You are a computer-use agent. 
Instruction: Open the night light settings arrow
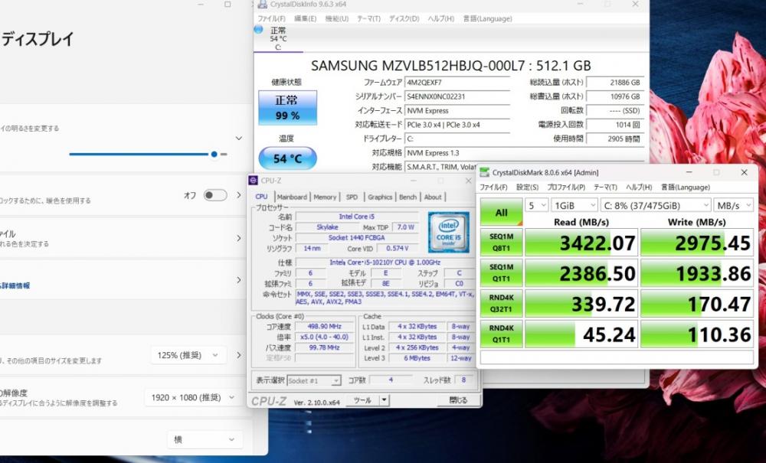pos(239,195)
